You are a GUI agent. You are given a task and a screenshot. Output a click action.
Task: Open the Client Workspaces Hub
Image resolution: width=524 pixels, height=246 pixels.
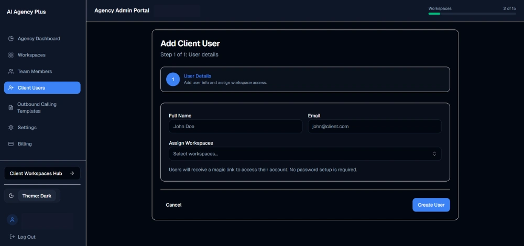[x=42, y=173]
